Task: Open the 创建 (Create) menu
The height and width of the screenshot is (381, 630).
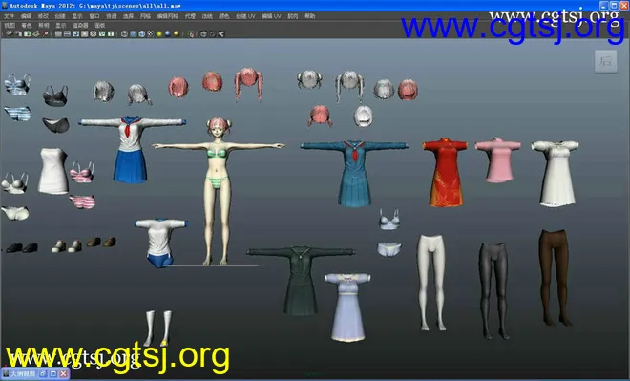Action: [60, 16]
